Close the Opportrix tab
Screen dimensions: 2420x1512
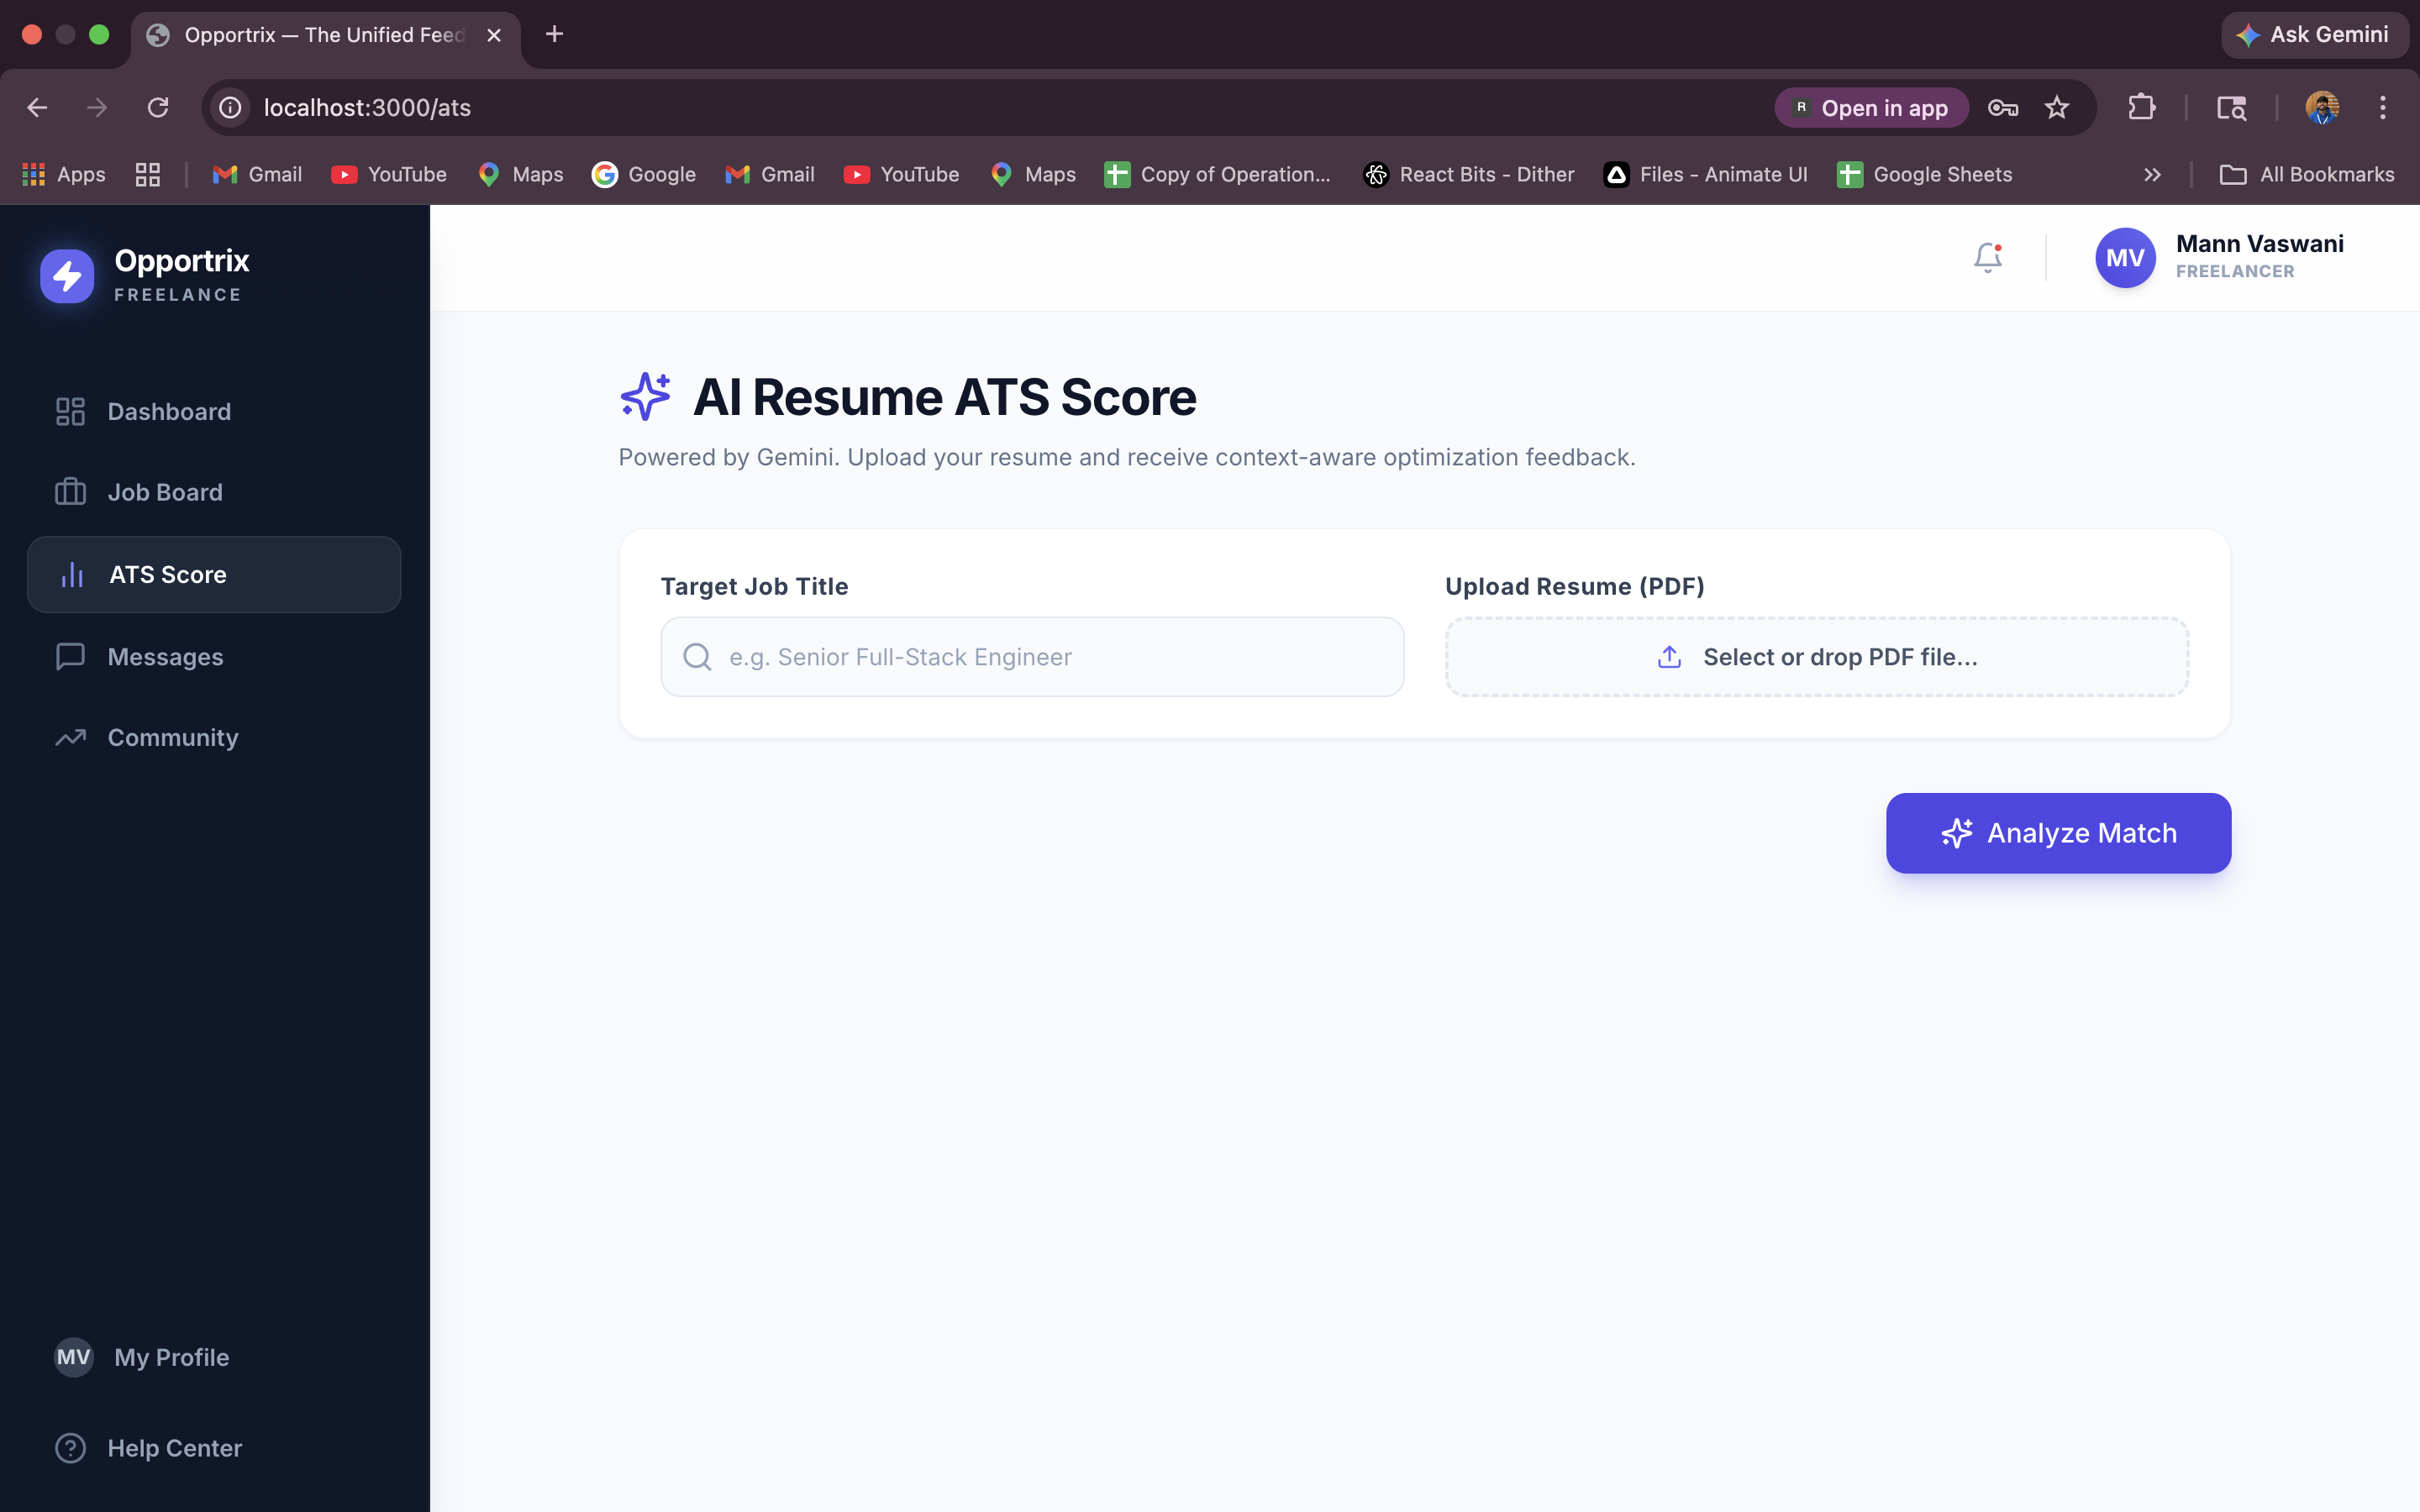[494, 35]
